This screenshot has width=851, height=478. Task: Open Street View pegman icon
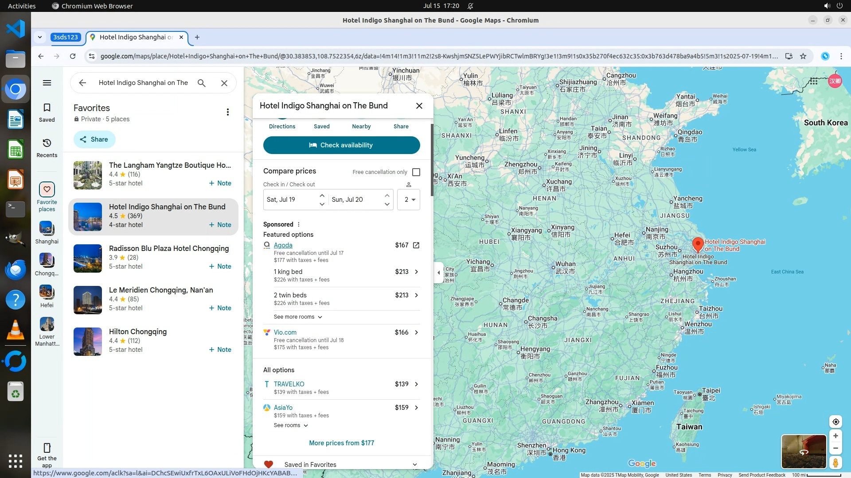[x=835, y=463]
